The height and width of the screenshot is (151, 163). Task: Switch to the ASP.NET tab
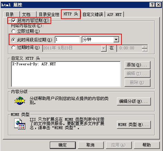114,15
